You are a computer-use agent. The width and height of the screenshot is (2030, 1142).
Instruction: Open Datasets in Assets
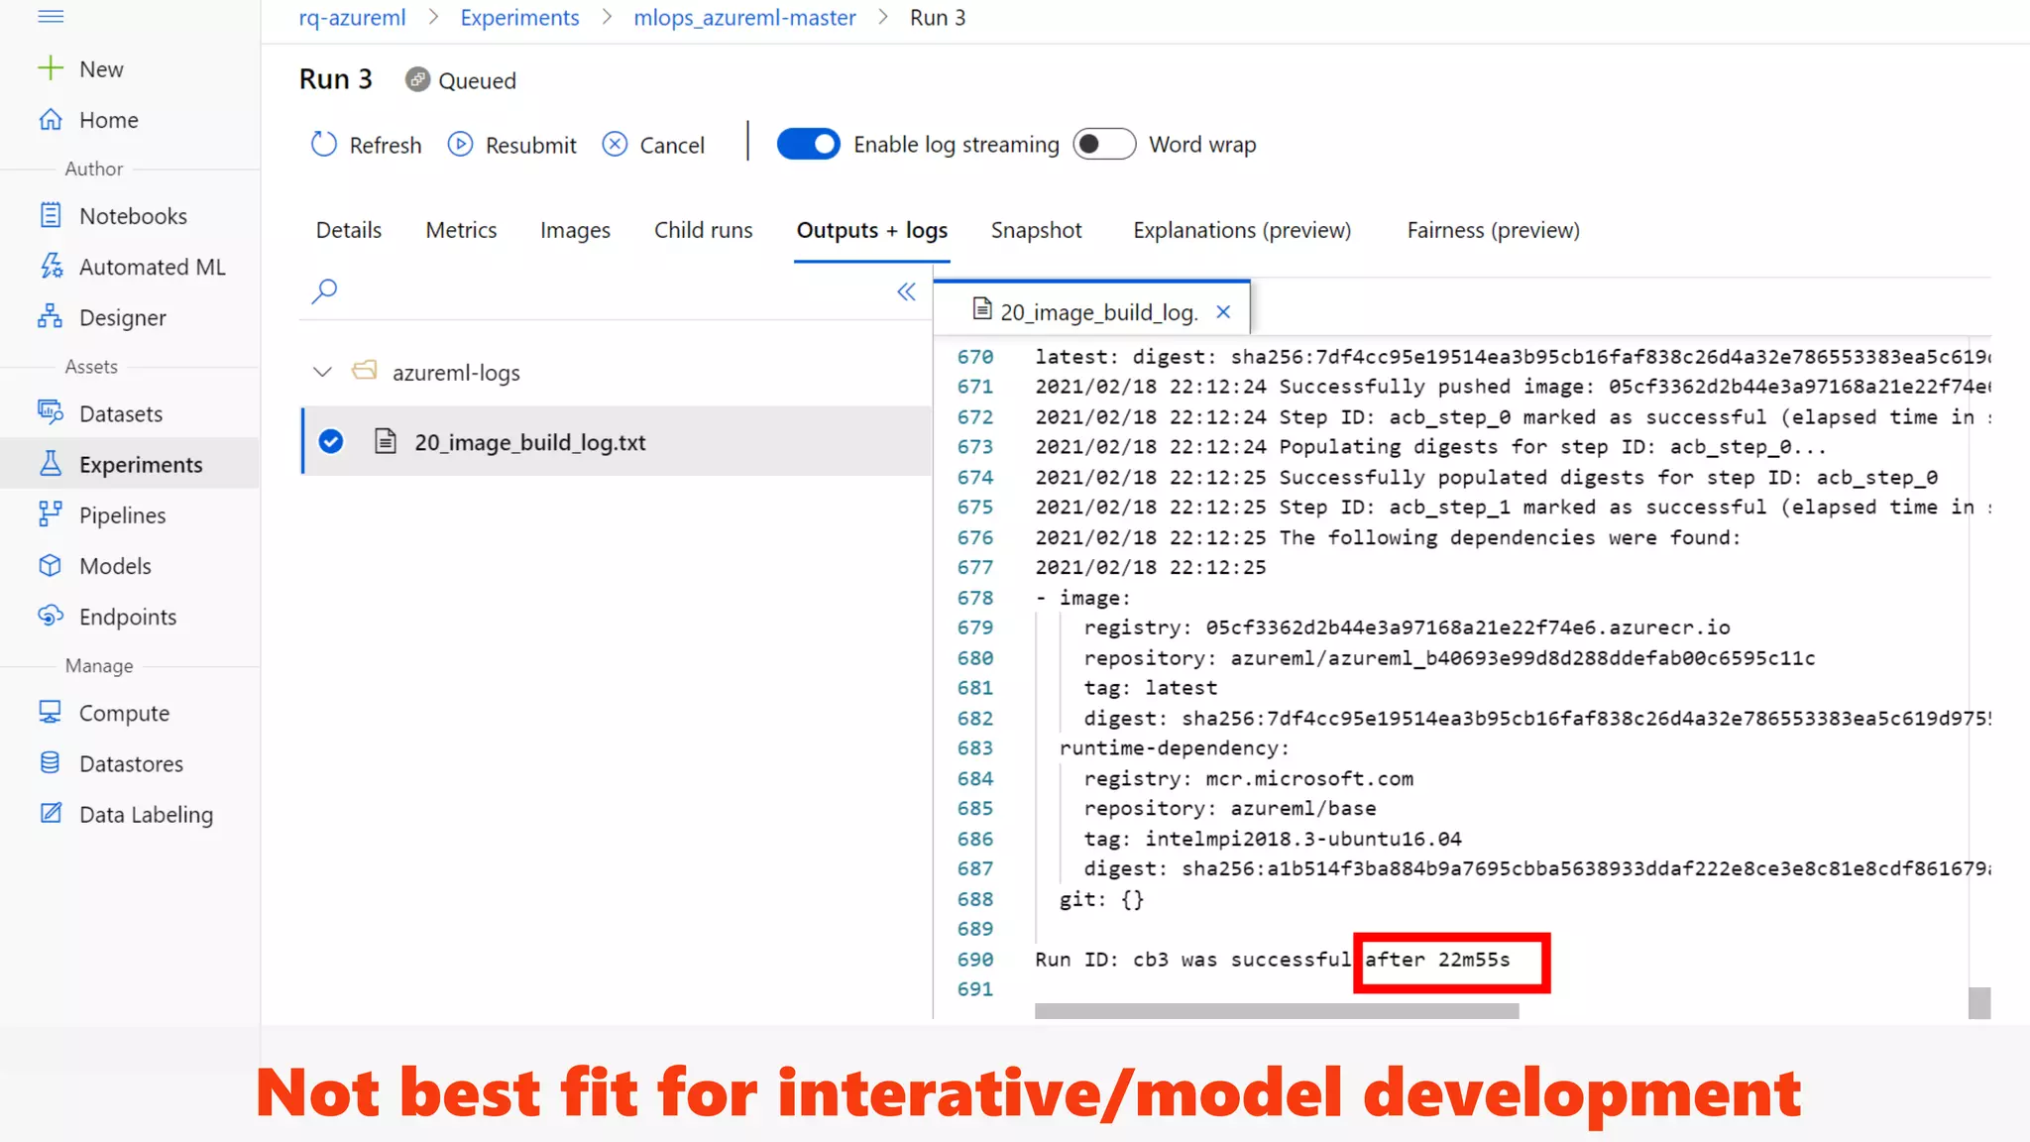pos(120,413)
